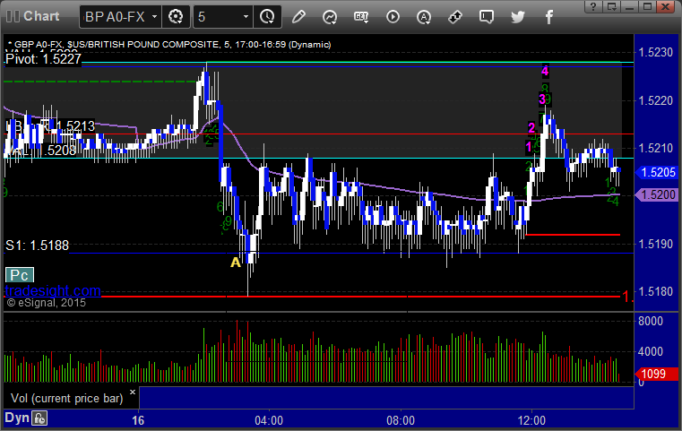Toggle the Dyn time lock icon
The height and width of the screenshot is (431, 682).
[x=39, y=418]
